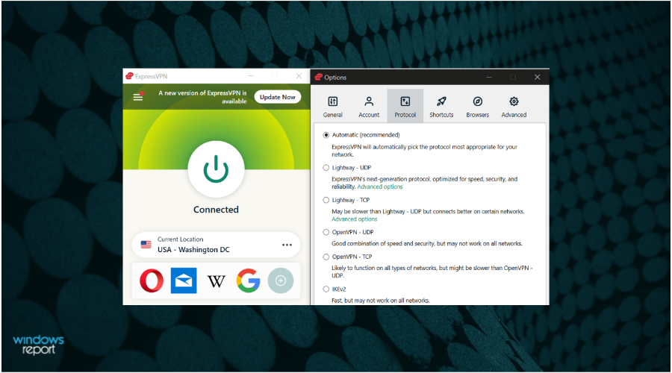Select Lightway - UDP protocol

[x=326, y=167]
